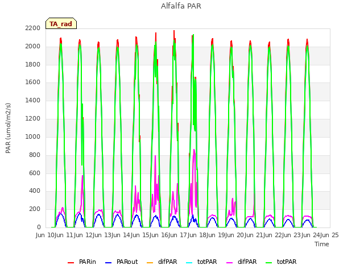Click the 1000 y-axis tick label
364x273 pixels.
(33, 136)
